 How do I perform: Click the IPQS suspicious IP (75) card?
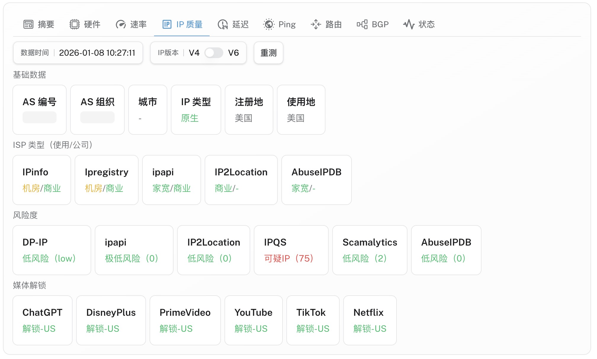coord(291,250)
